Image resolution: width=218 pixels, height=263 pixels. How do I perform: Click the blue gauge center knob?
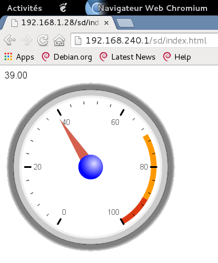click(x=90, y=167)
